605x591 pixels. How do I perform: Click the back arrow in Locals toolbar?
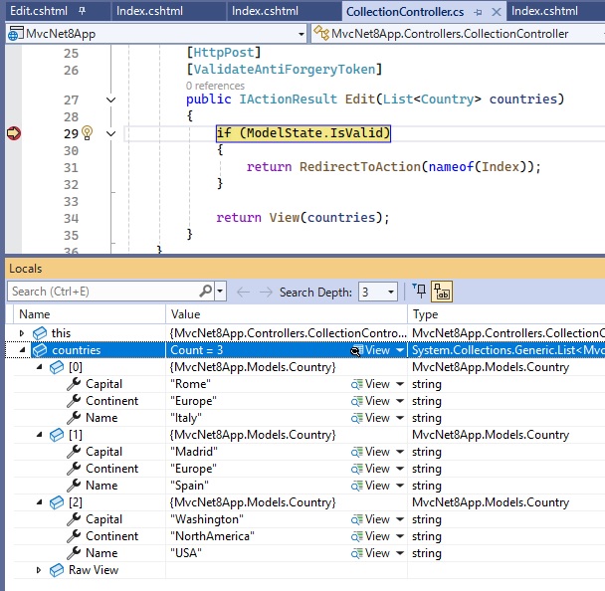(x=243, y=293)
